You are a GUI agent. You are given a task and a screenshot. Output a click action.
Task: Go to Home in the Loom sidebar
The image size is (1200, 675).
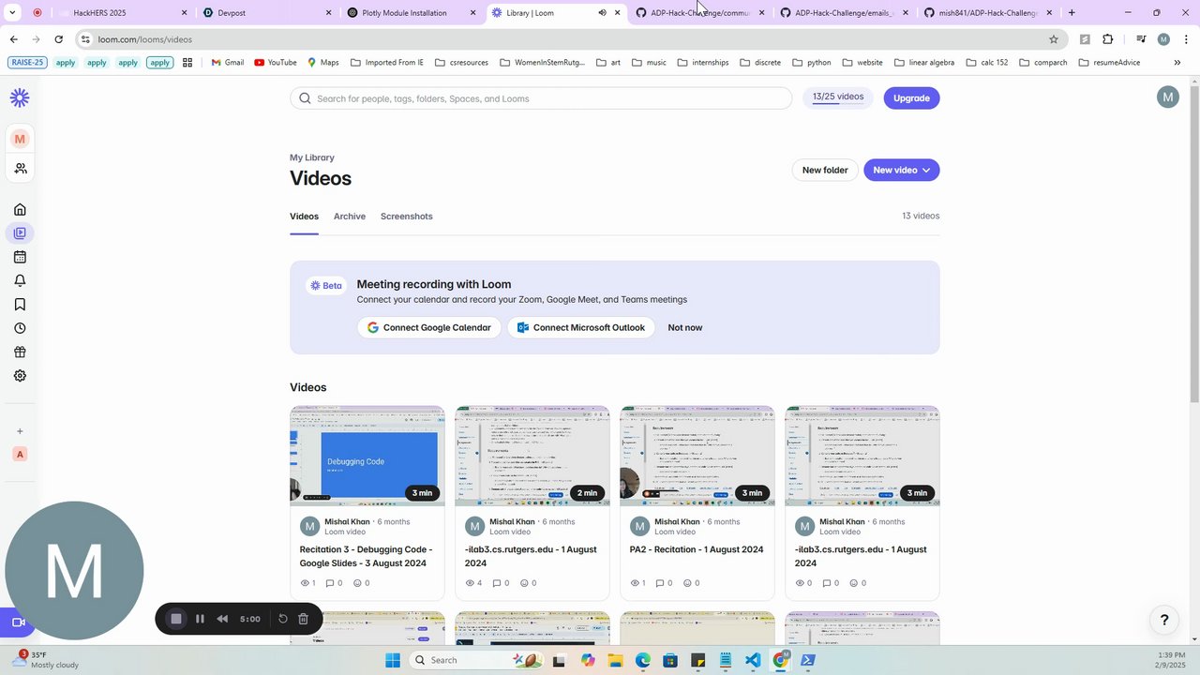tap(20, 209)
